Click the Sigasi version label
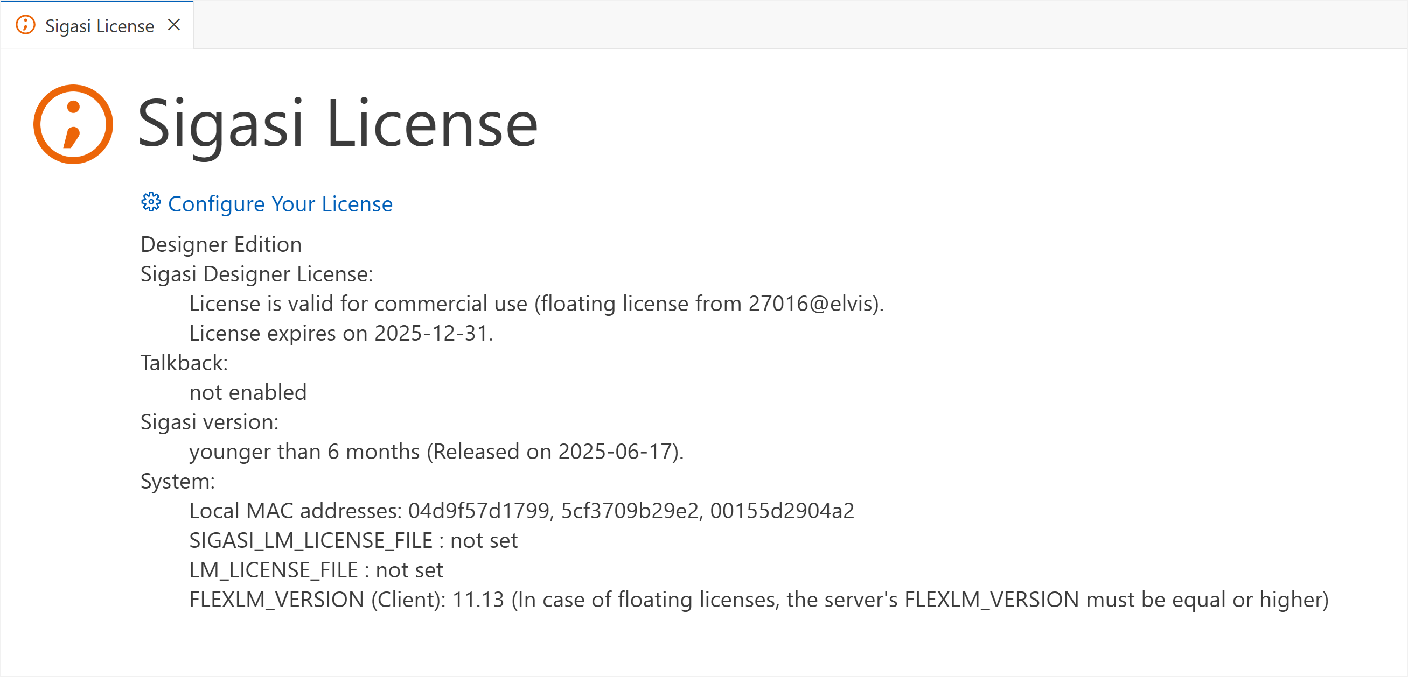Image resolution: width=1408 pixels, height=677 pixels. tap(210, 422)
